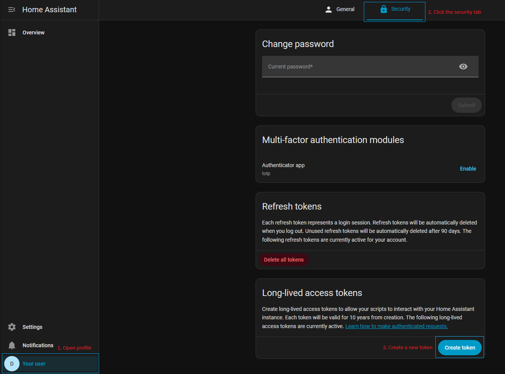The width and height of the screenshot is (505, 374).
Task: Enable the Authenticator app module
Action: point(468,169)
